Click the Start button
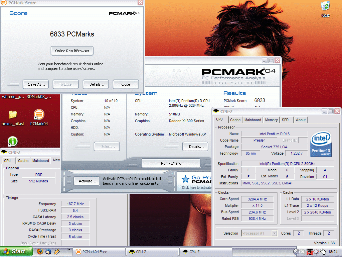Screen dimensions: 342x257 point(16,252)
